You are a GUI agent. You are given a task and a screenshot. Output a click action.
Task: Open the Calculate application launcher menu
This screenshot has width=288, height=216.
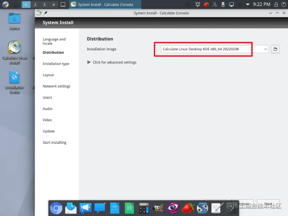point(6,4)
